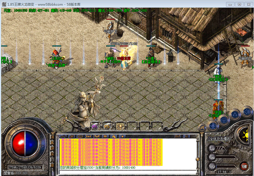Click the telephone icon on chat toolbar
The width and height of the screenshot is (254, 176).
pyautogui.click(x=80, y=136)
